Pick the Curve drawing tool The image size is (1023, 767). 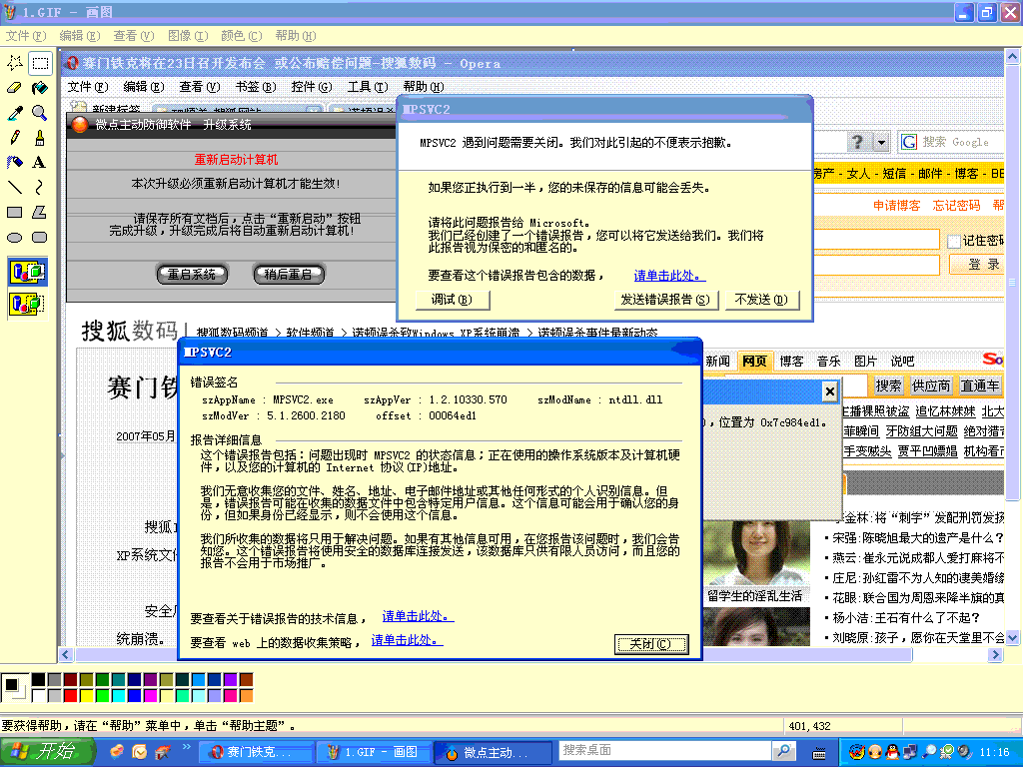pos(40,188)
